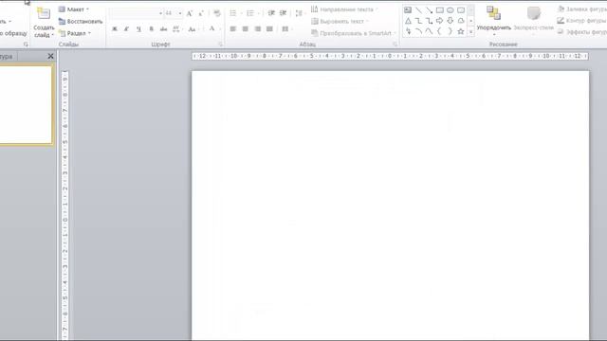
Task: Open the Макет layout dropdown
Action: tap(74, 9)
